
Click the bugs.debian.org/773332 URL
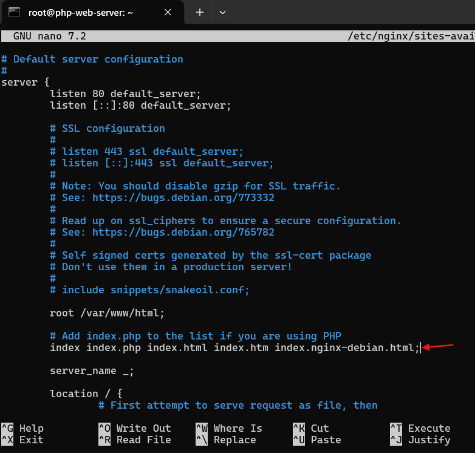(183, 197)
